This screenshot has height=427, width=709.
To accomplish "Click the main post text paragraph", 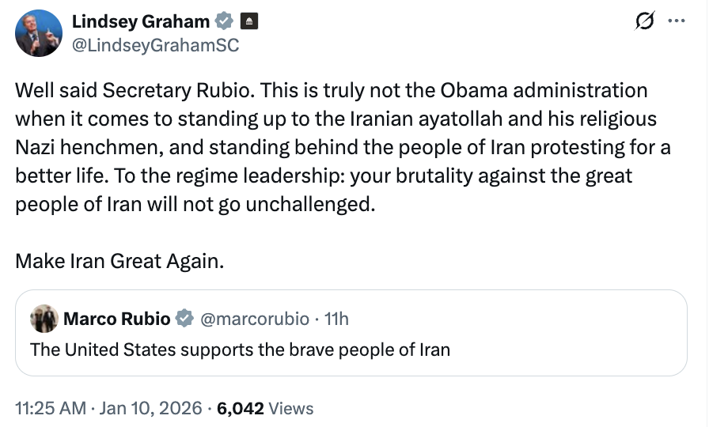I will point(332,148).
